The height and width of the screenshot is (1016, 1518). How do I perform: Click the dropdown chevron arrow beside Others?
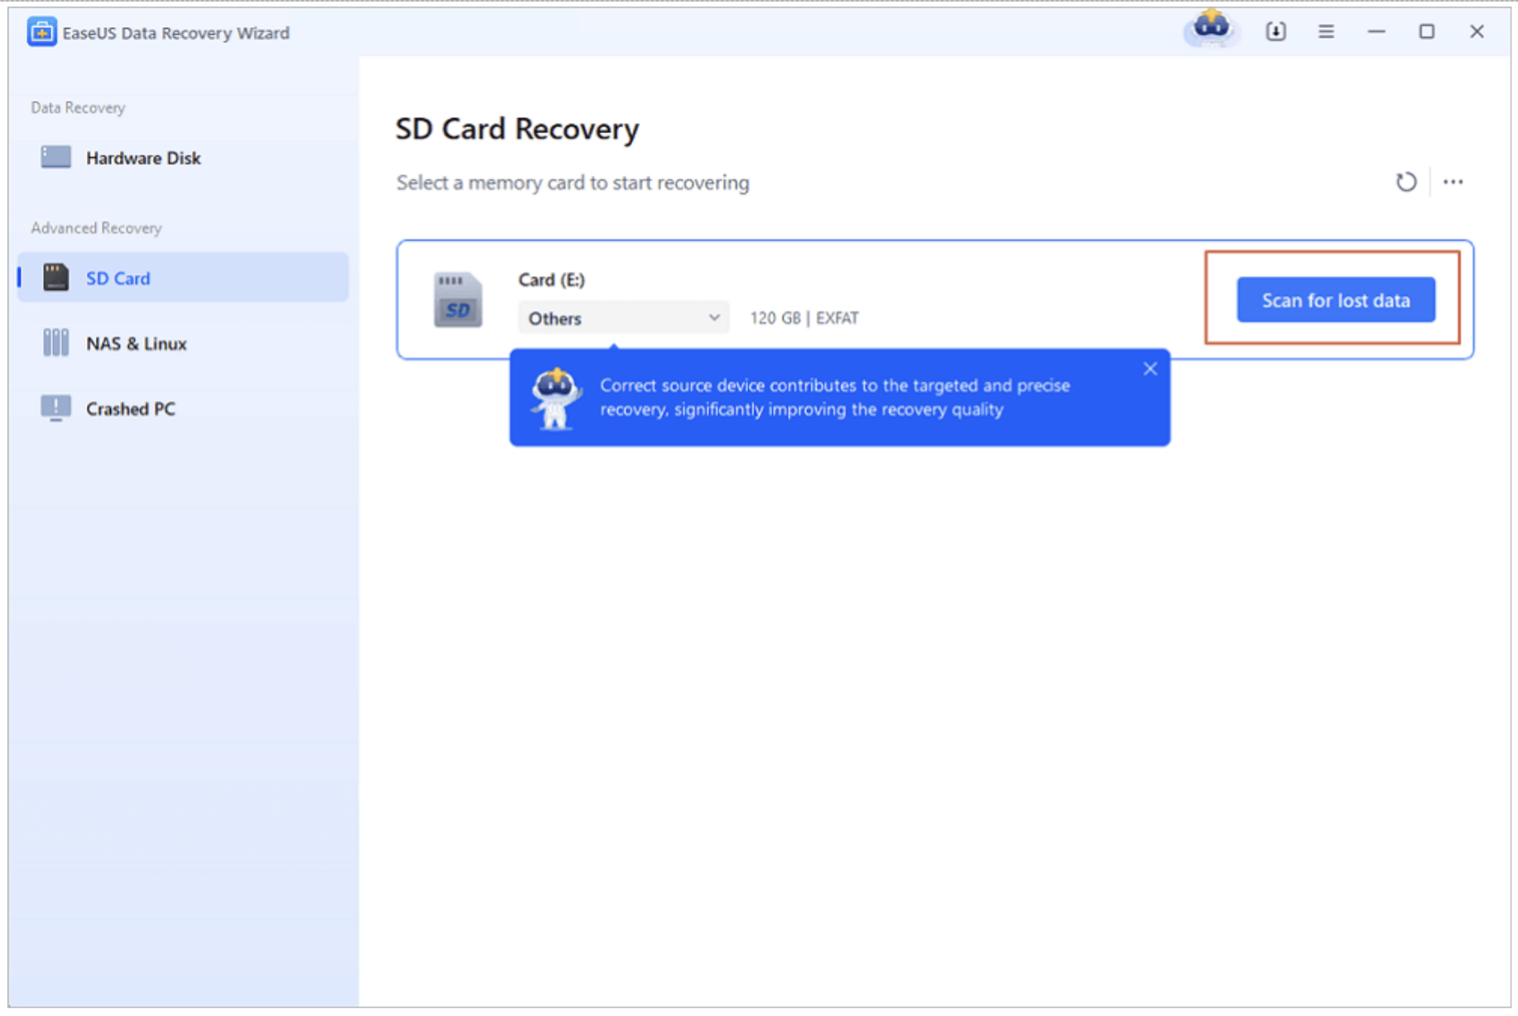click(x=713, y=318)
